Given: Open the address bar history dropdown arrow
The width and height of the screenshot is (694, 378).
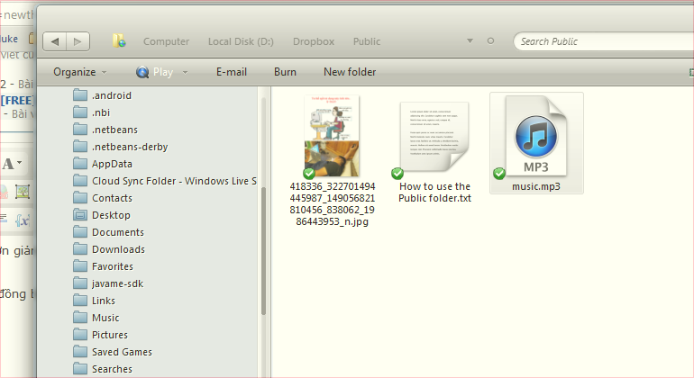Looking at the screenshot, I should point(470,41).
